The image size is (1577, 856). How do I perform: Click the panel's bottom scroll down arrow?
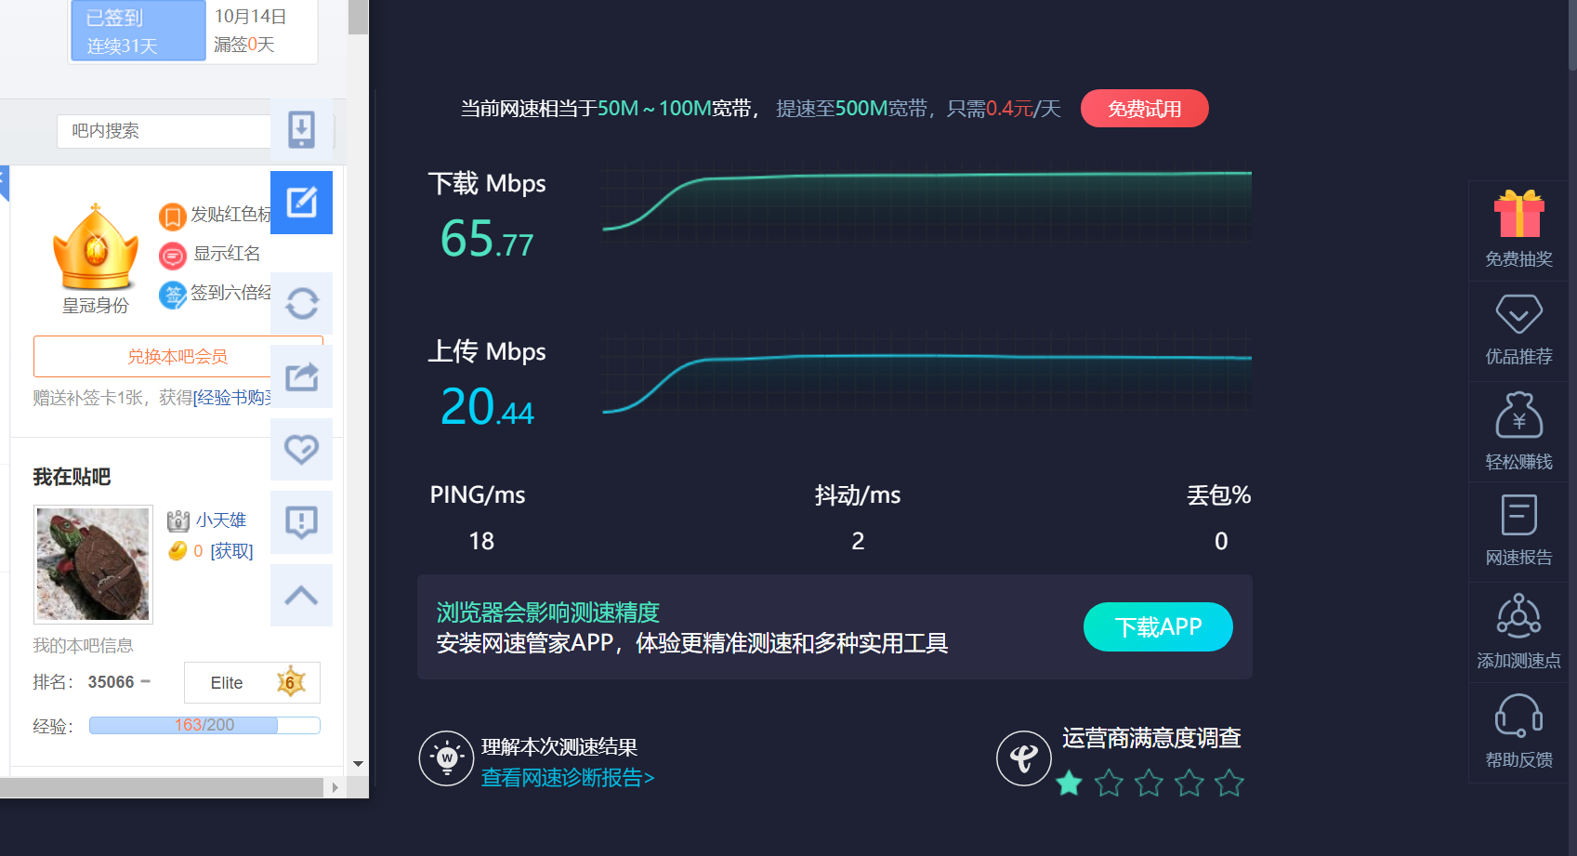(358, 764)
